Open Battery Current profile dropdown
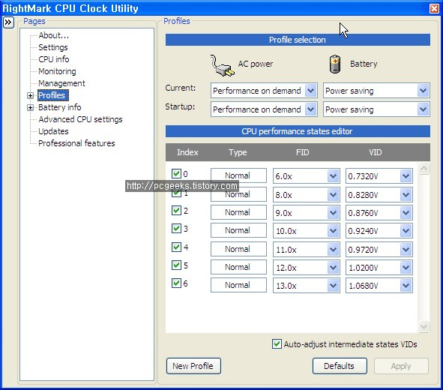This screenshot has width=443, height=390. [423, 91]
